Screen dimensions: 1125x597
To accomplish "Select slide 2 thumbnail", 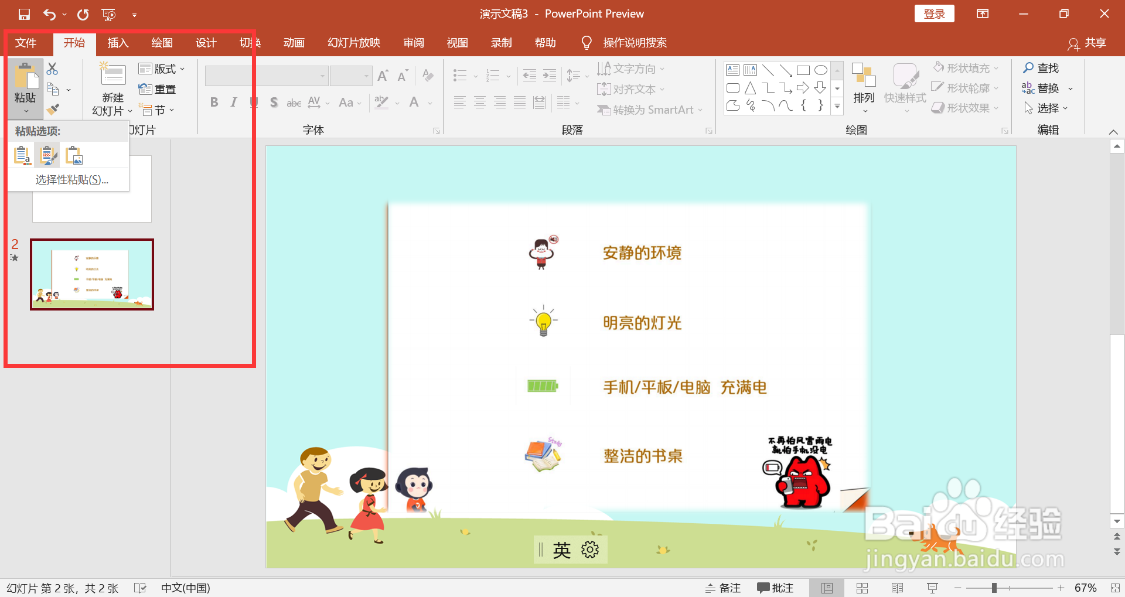I will (92, 274).
